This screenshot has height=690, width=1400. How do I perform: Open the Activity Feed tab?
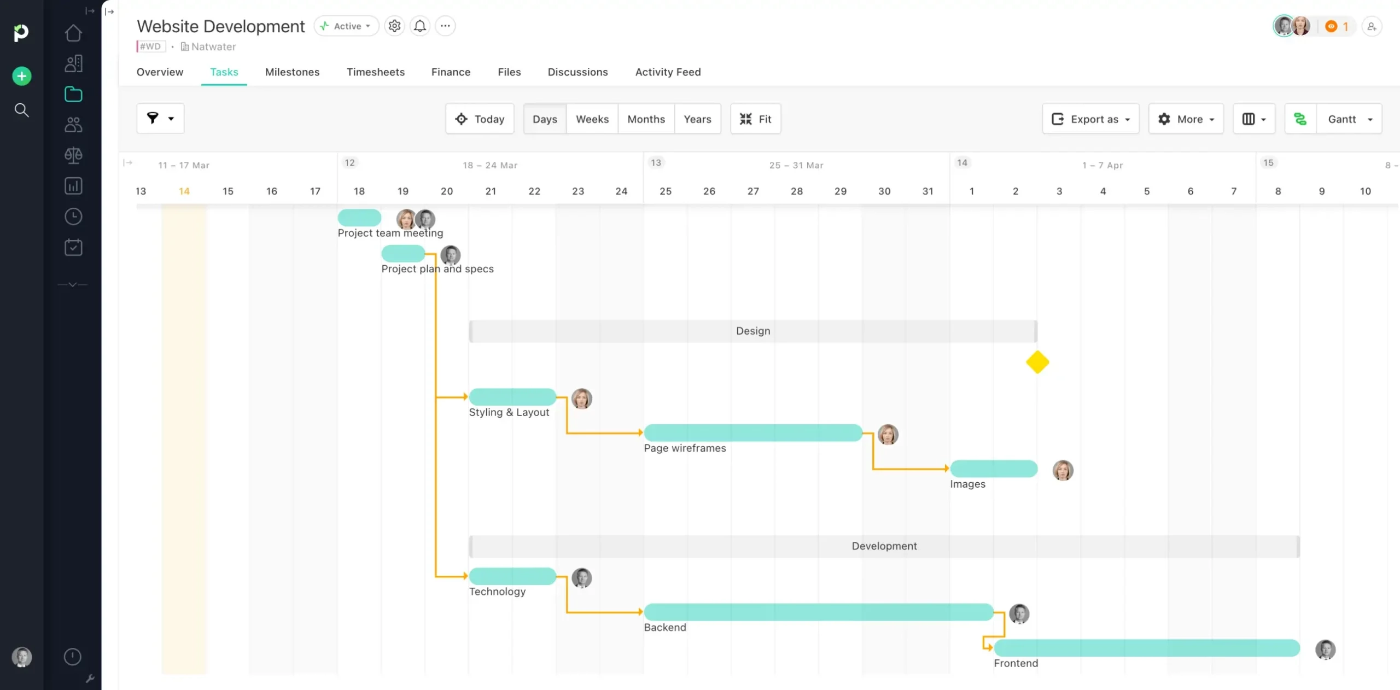pos(668,72)
